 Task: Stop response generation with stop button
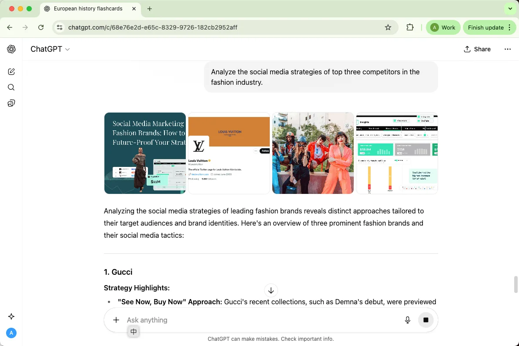(x=426, y=320)
